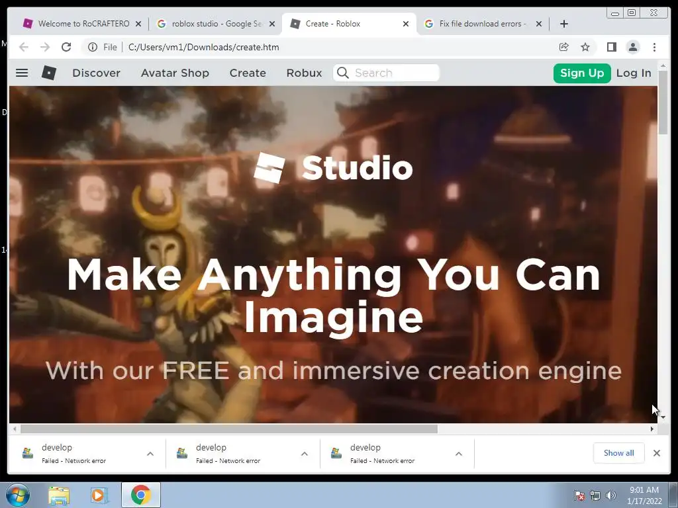
Task: Click Show desktop strip at taskbar end
Action: (x=673, y=495)
